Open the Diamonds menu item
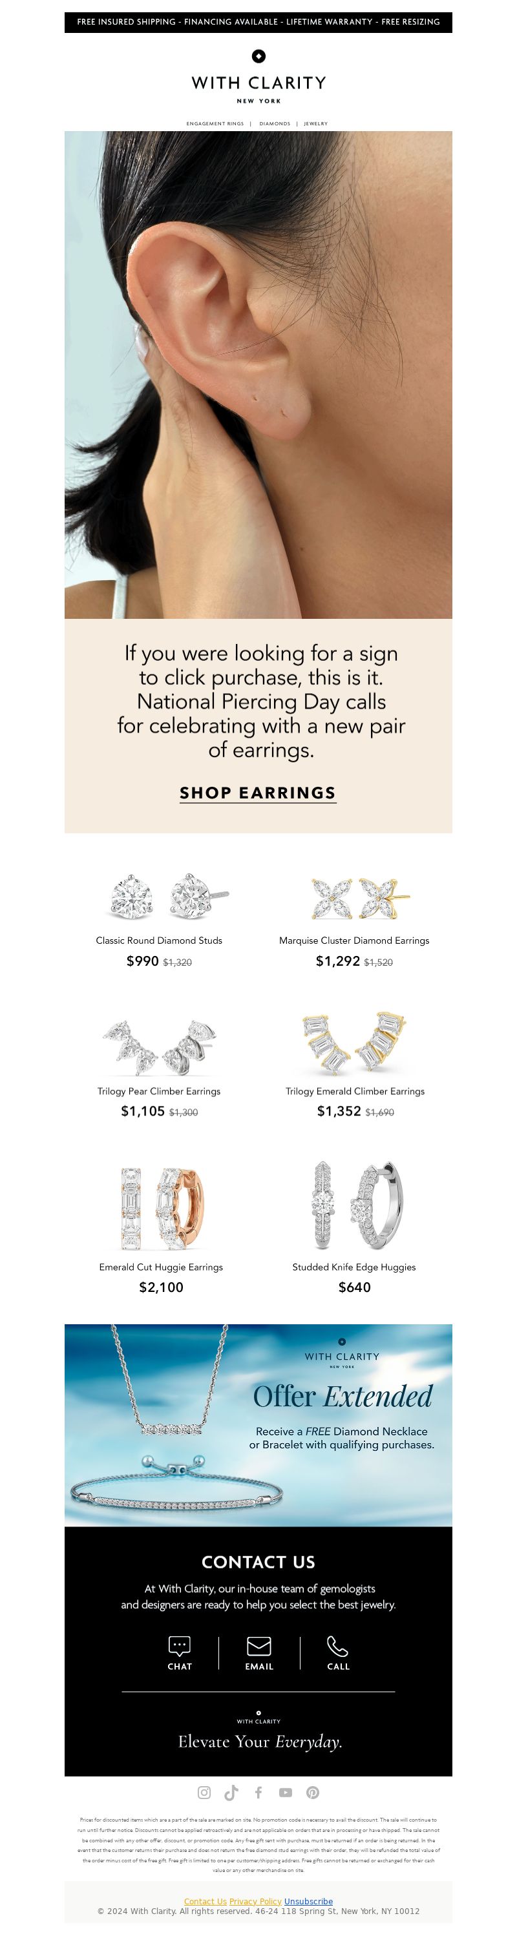 click(274, 123)
